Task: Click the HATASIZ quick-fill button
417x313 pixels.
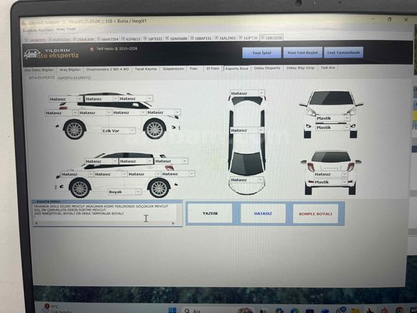Action: (x=262, y=214)
